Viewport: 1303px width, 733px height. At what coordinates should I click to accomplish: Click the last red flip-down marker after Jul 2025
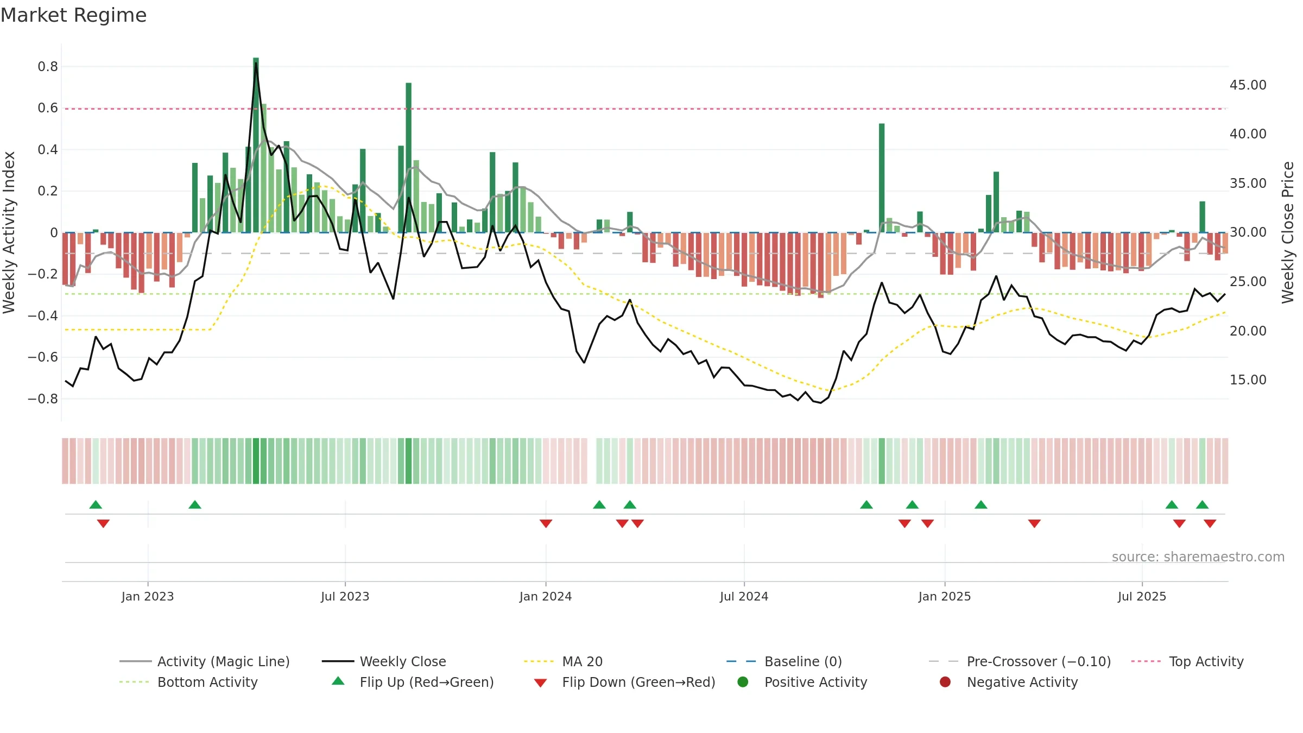pos(1210,523)
